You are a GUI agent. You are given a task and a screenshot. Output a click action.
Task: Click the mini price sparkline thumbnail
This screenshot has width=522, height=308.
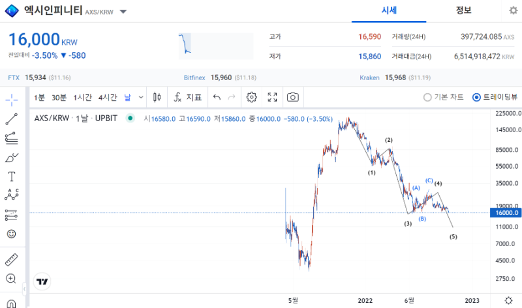216,46
